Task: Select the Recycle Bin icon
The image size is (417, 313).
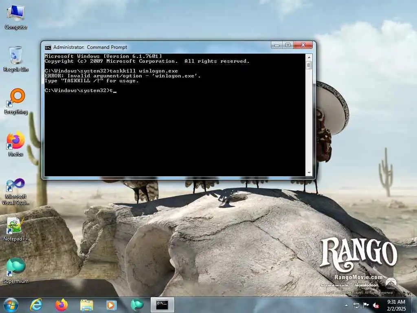Action: [16, 59]
